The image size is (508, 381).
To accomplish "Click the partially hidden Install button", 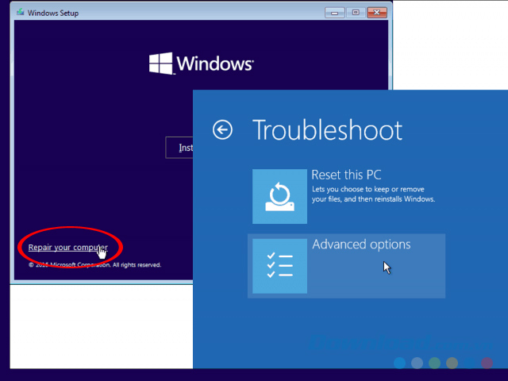I will tap(179, 148).
